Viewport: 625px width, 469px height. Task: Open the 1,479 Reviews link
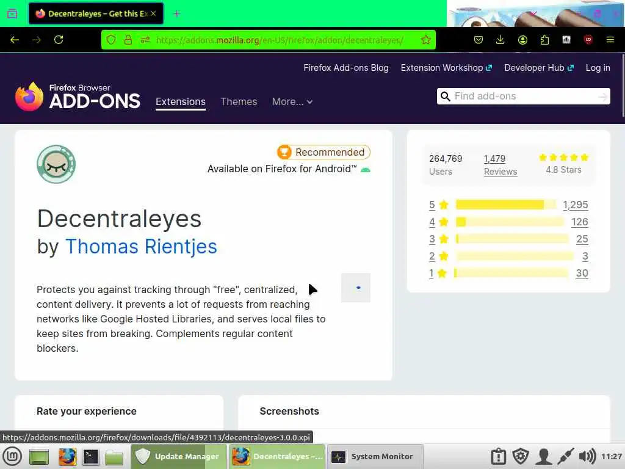point(500,165)
